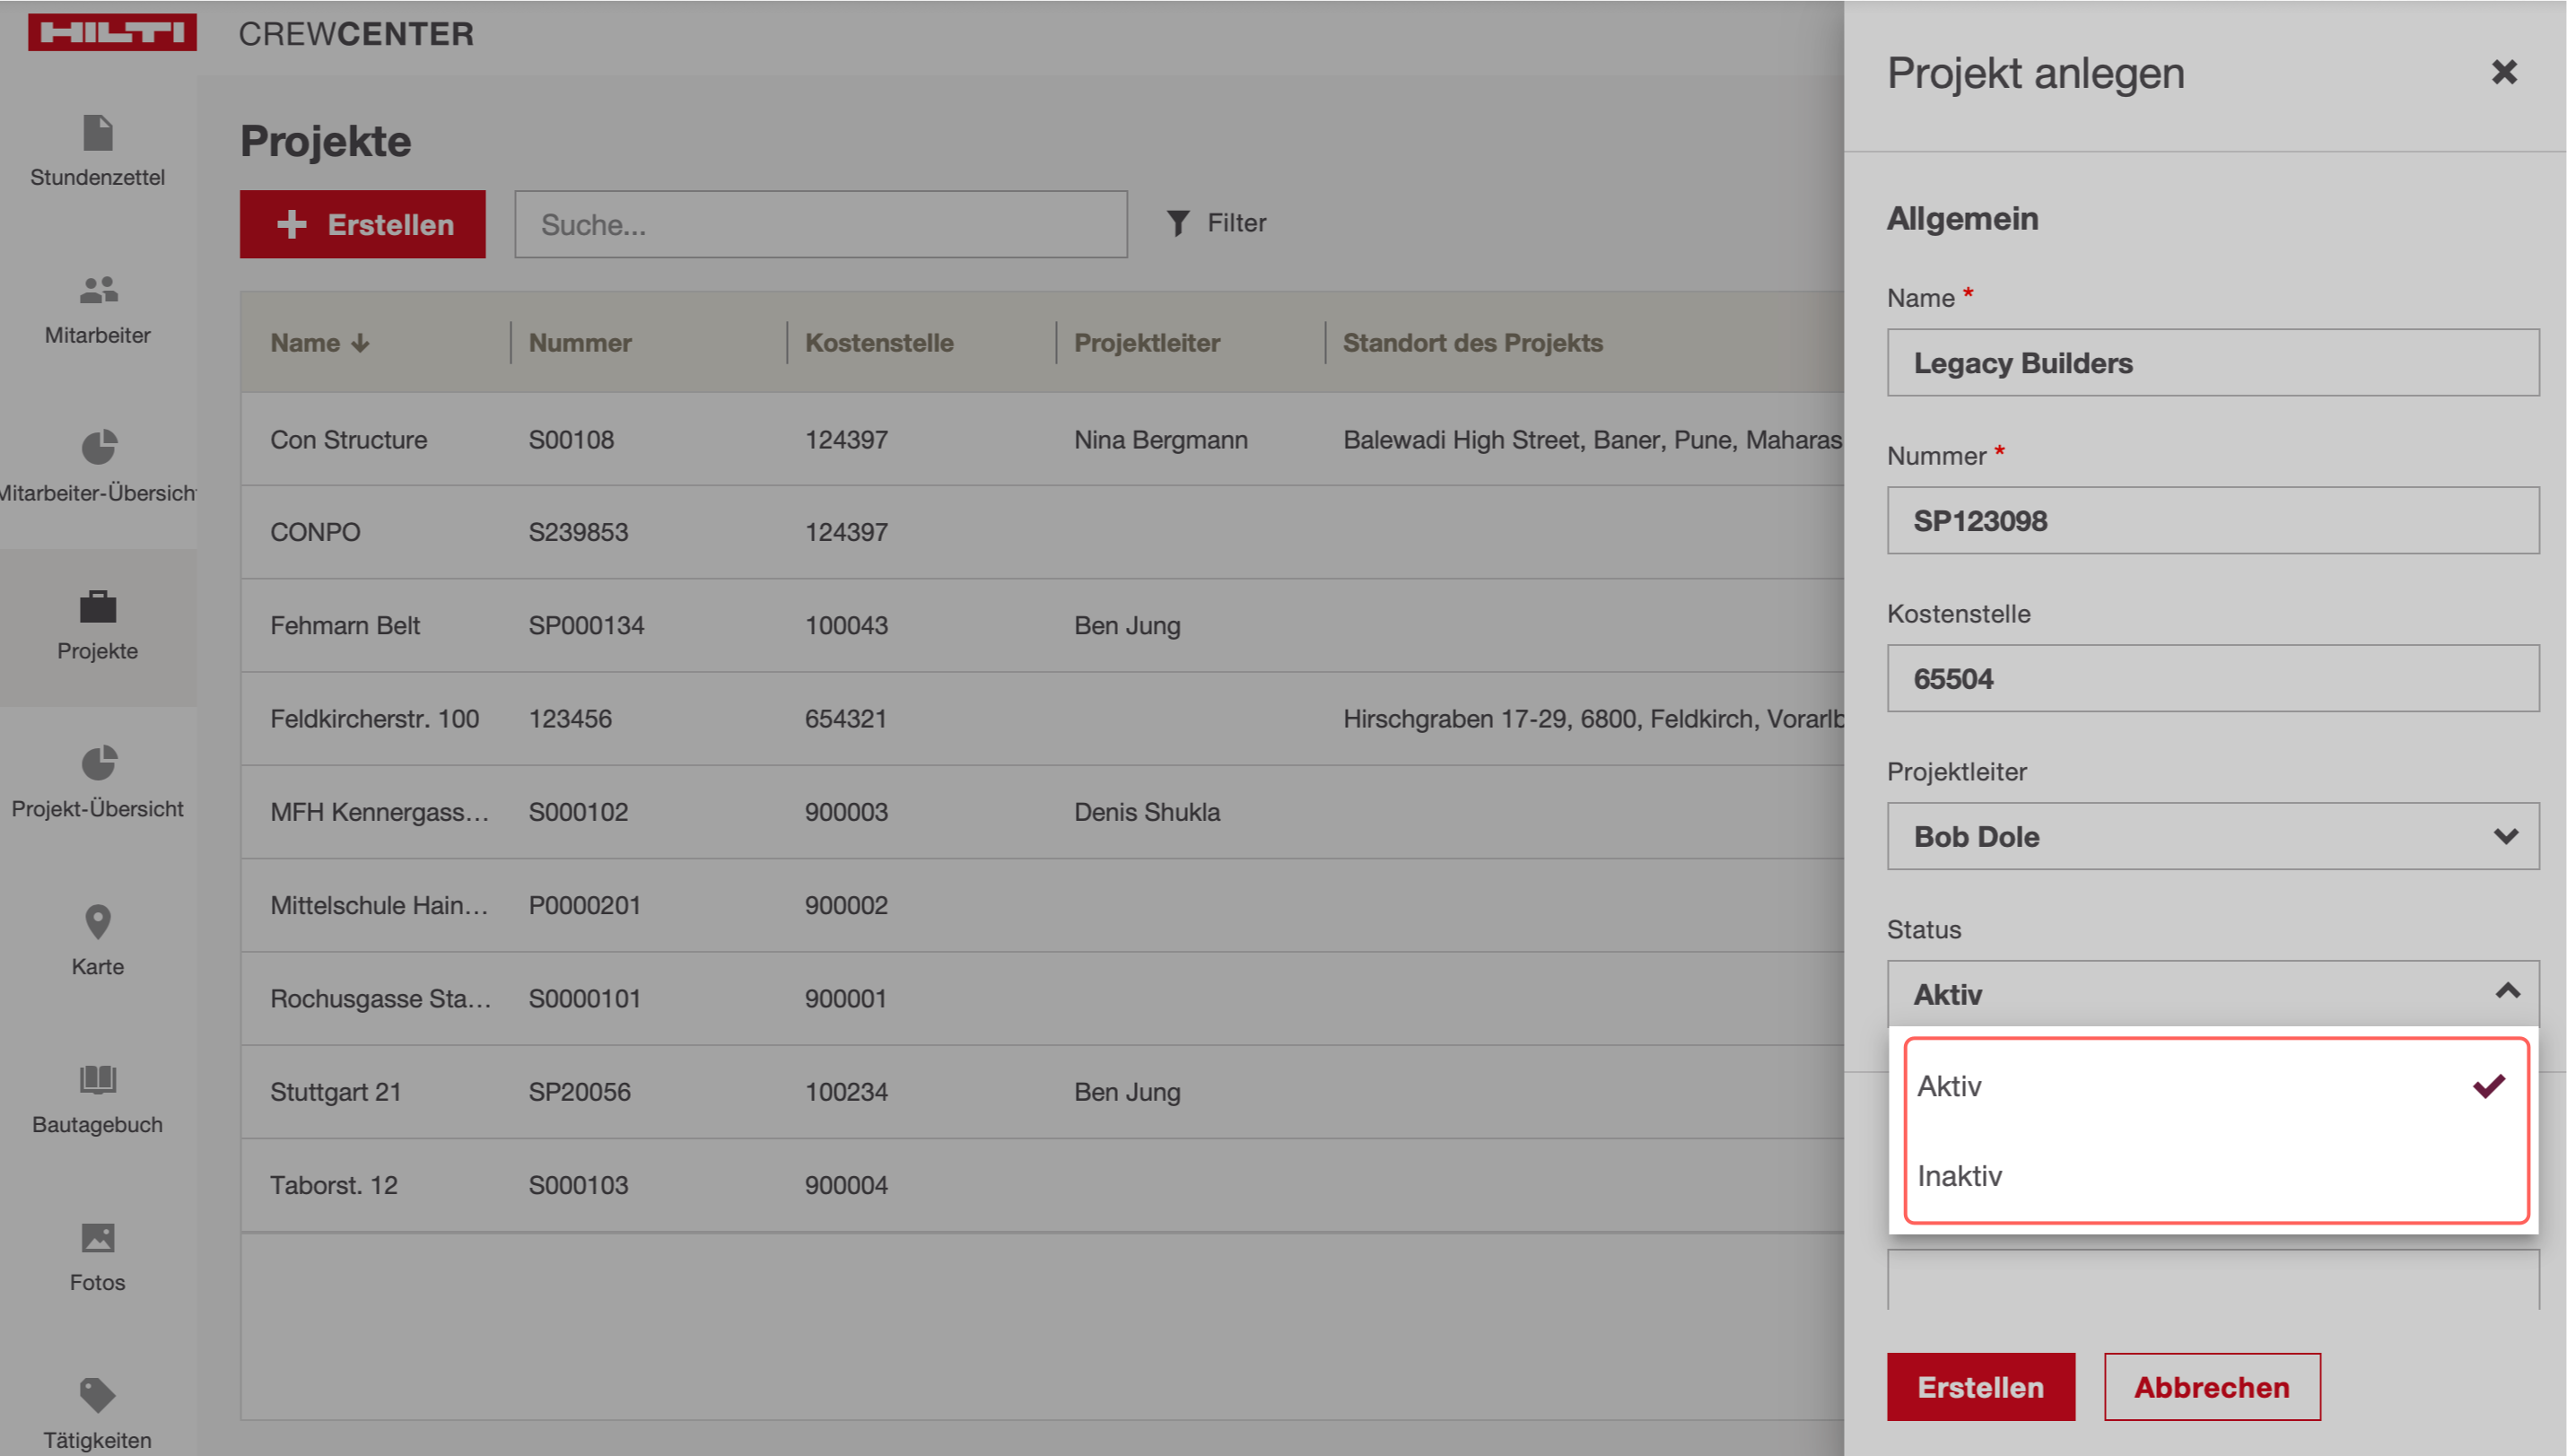The image size is (2567, 1456).
Task: Select the Projekte briefcase icon
Action: 98,606
